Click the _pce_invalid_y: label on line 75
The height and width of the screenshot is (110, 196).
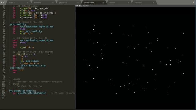[x=18, y=24]
